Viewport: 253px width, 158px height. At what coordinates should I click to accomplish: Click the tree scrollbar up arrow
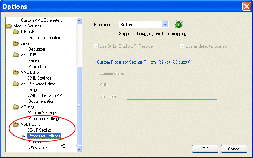[79, 21]
